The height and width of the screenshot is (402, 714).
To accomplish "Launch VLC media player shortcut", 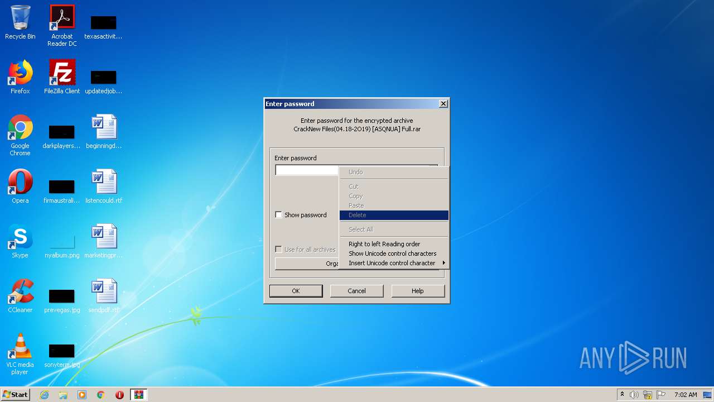I will [x=20, y=355].
